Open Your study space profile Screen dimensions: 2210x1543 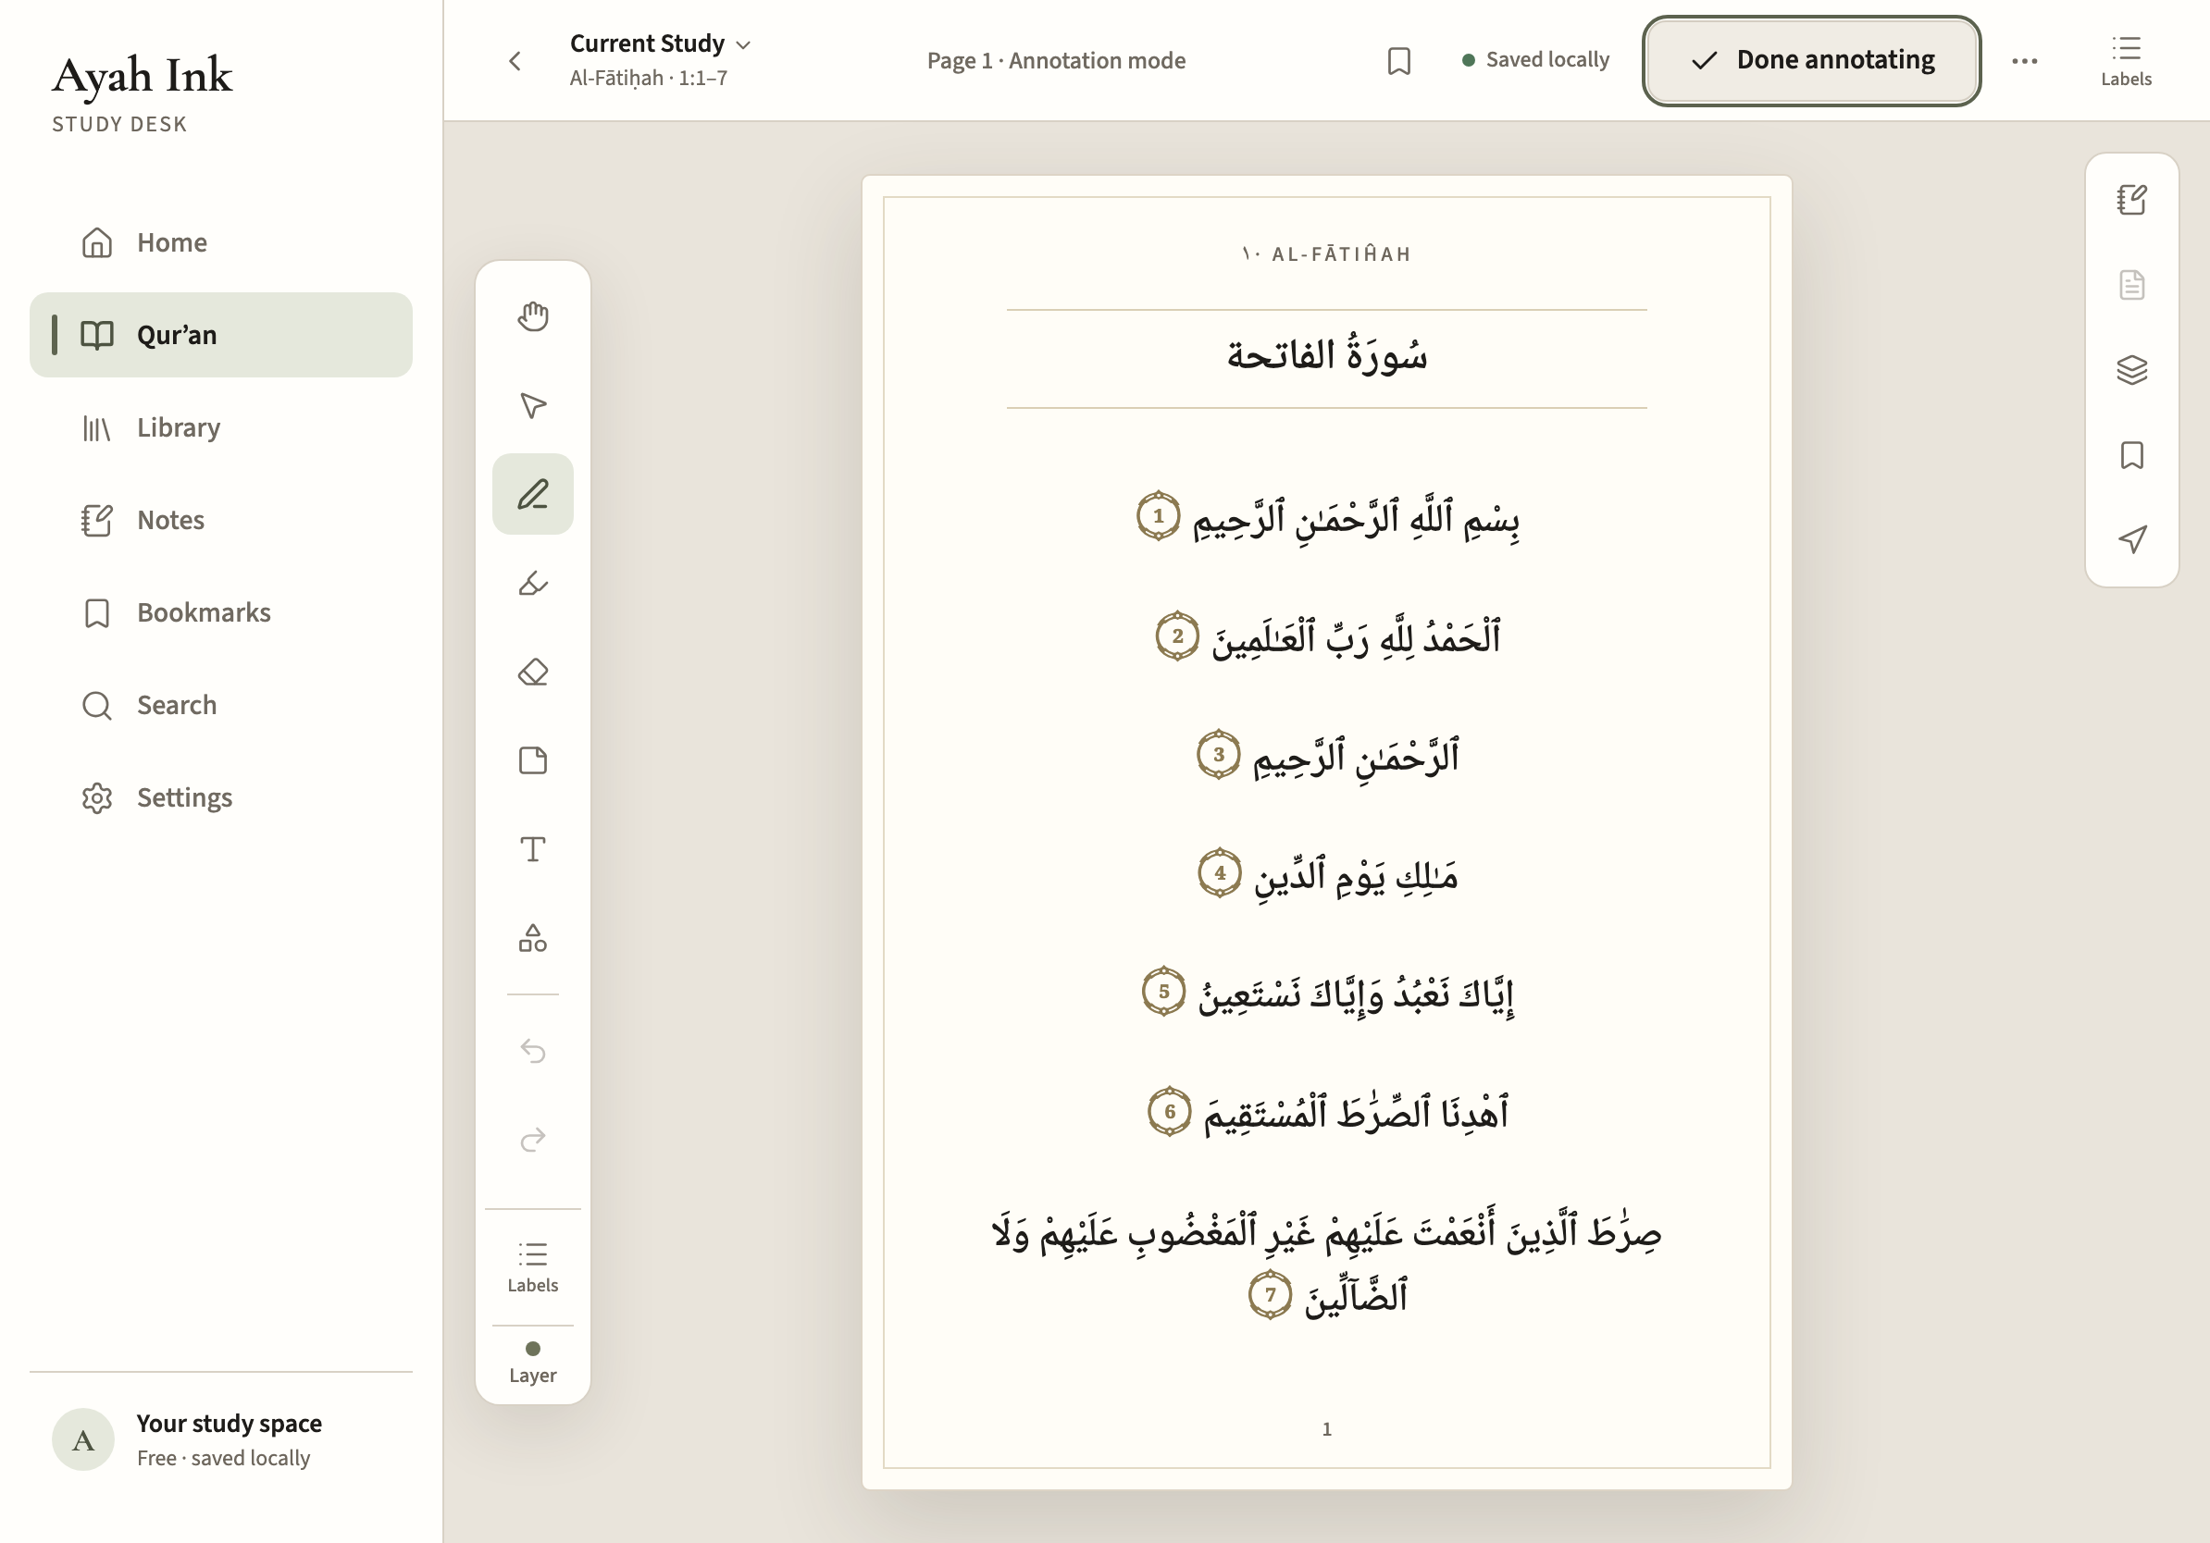pos(220,1439)
